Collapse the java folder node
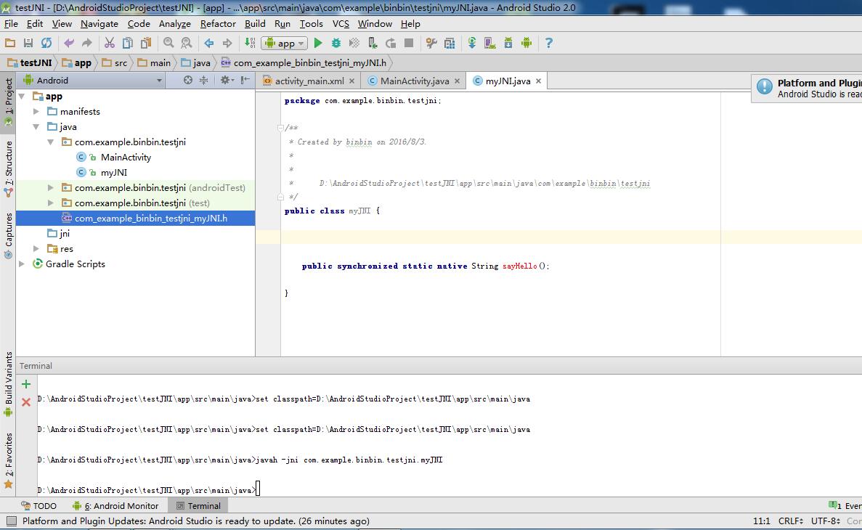The image size is (862, 530). (36, 127)
